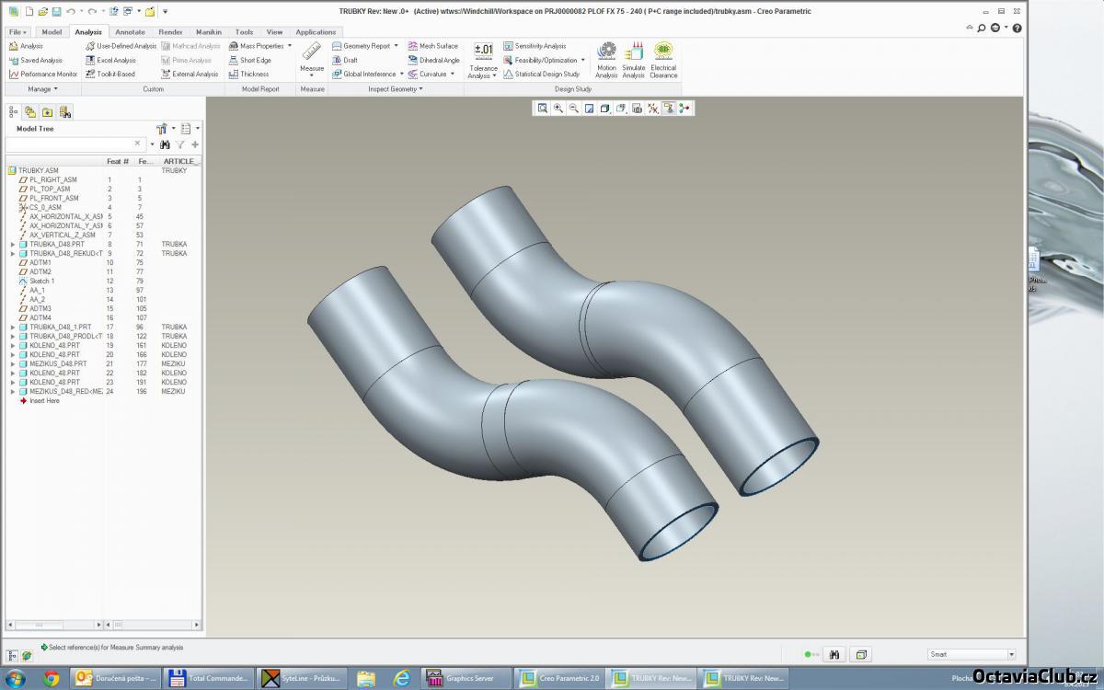The height and width of the screenshot is (690, 1104).
Task: Switch to the Annotate ribbon tab
Action: tap(130, 32)
